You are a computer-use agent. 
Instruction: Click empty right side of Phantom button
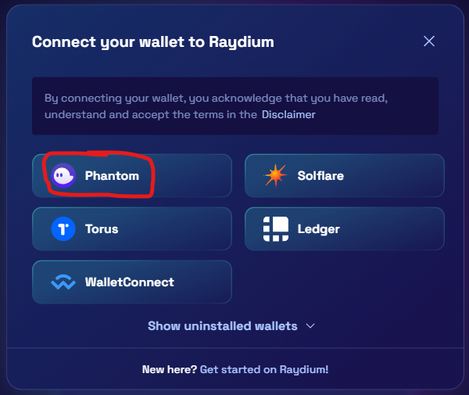[192, 176]
